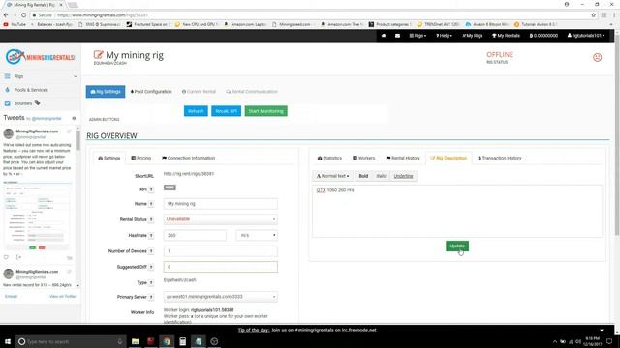Click the Suggested Diff input field
This screenshot has width=620, height=348.
(221, 267)
